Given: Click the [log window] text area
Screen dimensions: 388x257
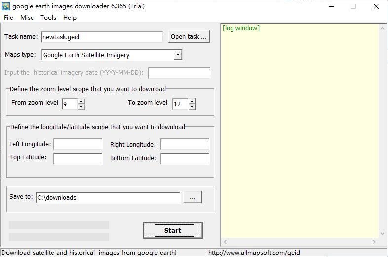Looking at the screenshot, I should pos(300,131).
